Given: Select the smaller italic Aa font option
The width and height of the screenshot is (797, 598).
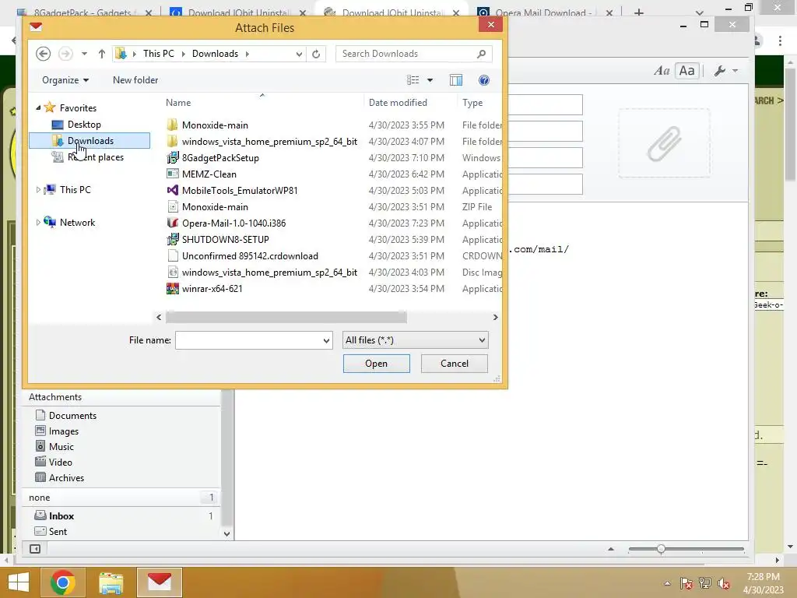Looking at the screenshot, I should click(x=662, y=71).
